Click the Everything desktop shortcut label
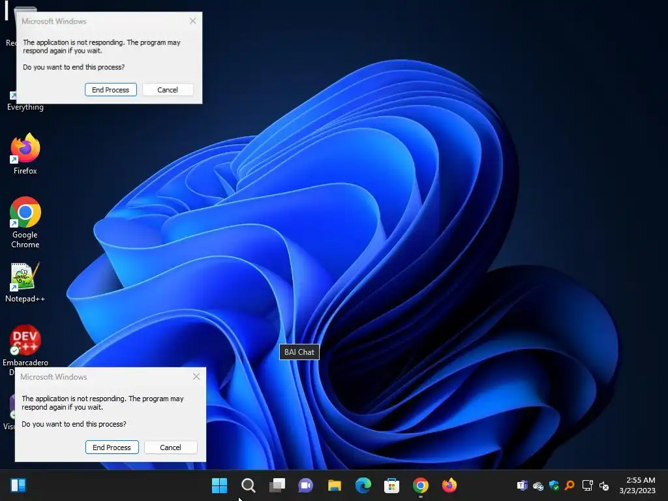Image resolution: width=668 pixels, height=501 pixels. pos(25,107)
